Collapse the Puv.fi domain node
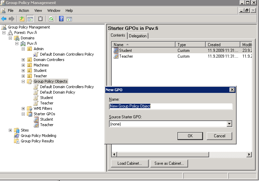259x181 pixels. [17, 44]
